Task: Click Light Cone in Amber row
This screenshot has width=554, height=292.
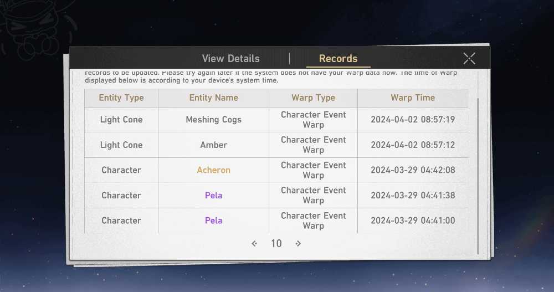Action: click(x=121, y=145)
